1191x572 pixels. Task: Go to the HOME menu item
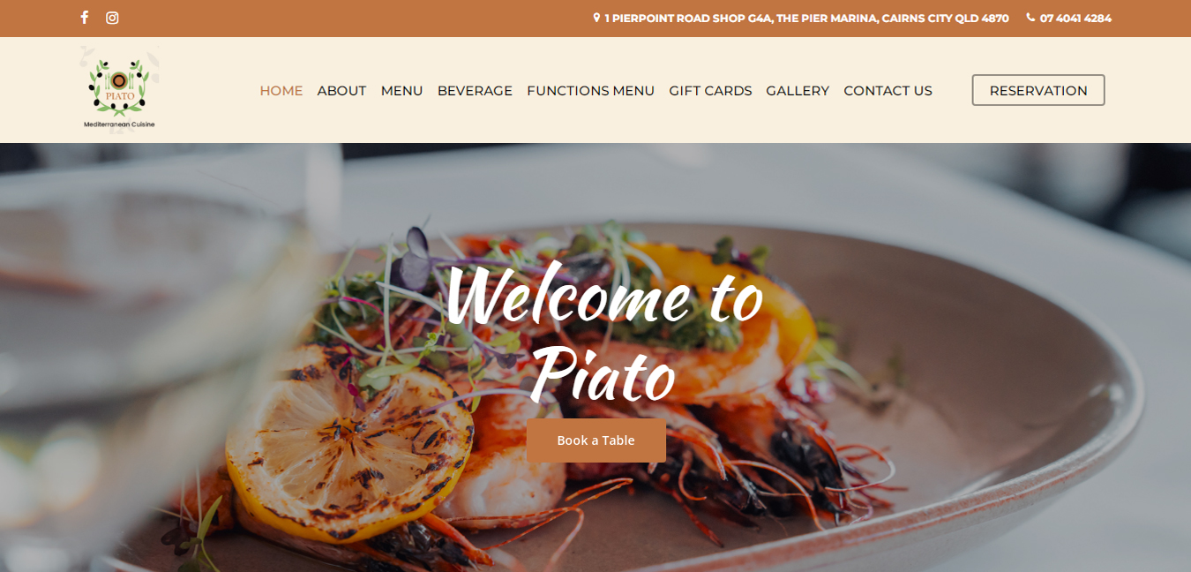(281, 91)
